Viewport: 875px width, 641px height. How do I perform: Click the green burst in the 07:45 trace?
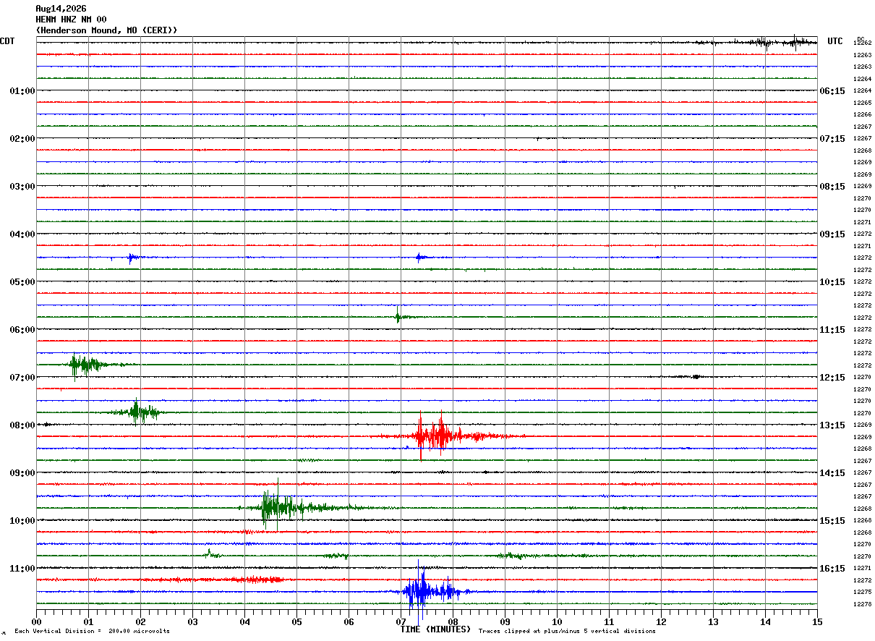140,412
